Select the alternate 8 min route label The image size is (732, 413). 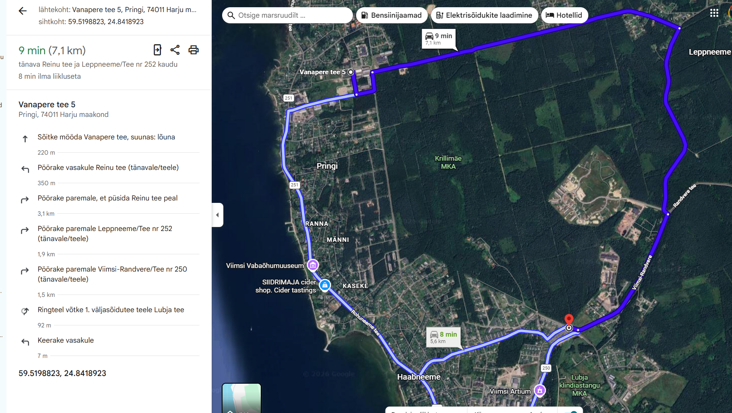tap(443, 337)
